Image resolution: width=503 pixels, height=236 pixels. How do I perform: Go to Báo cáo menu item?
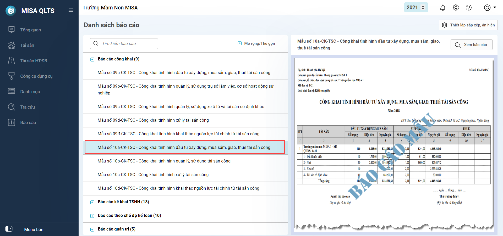[28, 122]
